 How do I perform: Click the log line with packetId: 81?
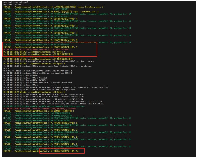[67, 28]
